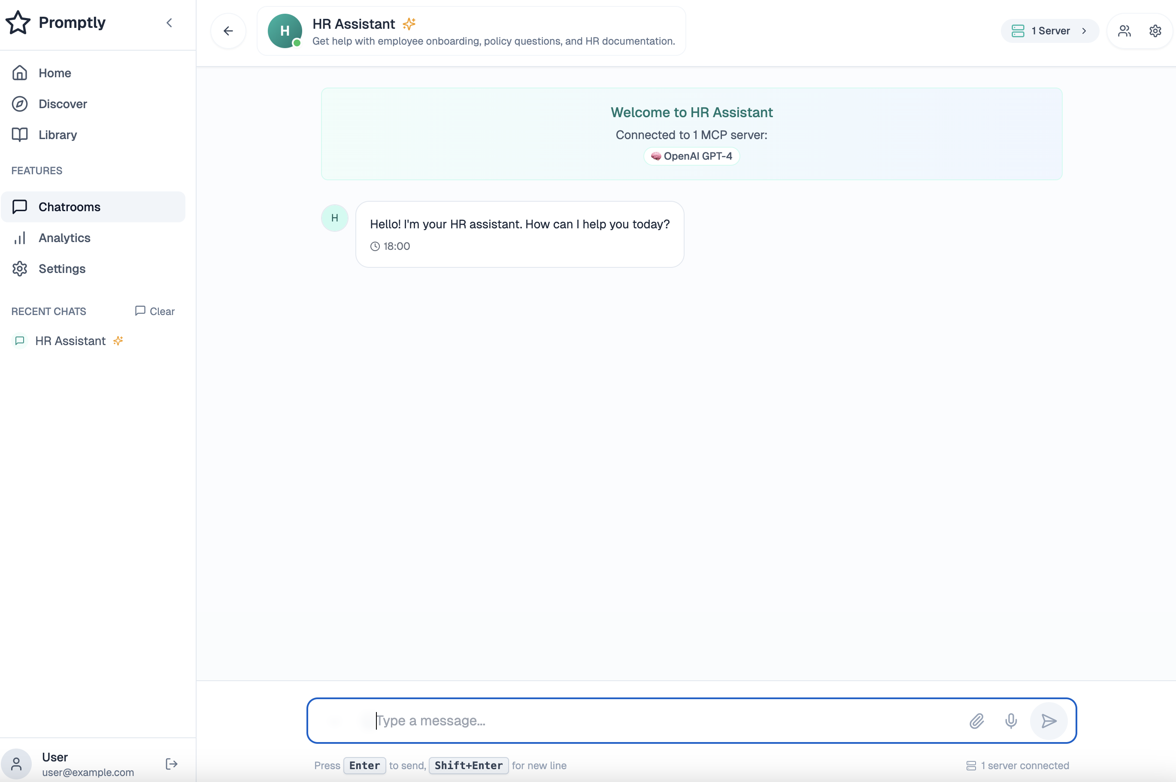Start voice input with microphone icon
The image size is (1176, 782).
coord(1010,721)
